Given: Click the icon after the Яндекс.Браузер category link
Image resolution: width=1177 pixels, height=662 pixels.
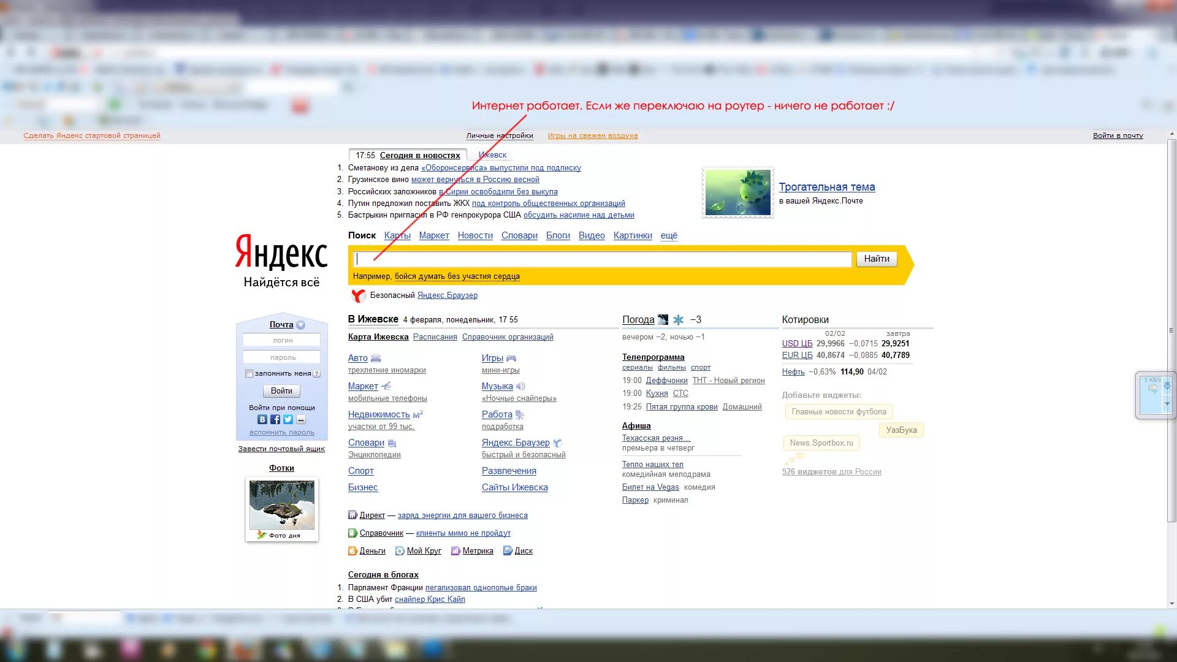Looking at the screenshot, I should pyautogui.click(x=557, y=443).
